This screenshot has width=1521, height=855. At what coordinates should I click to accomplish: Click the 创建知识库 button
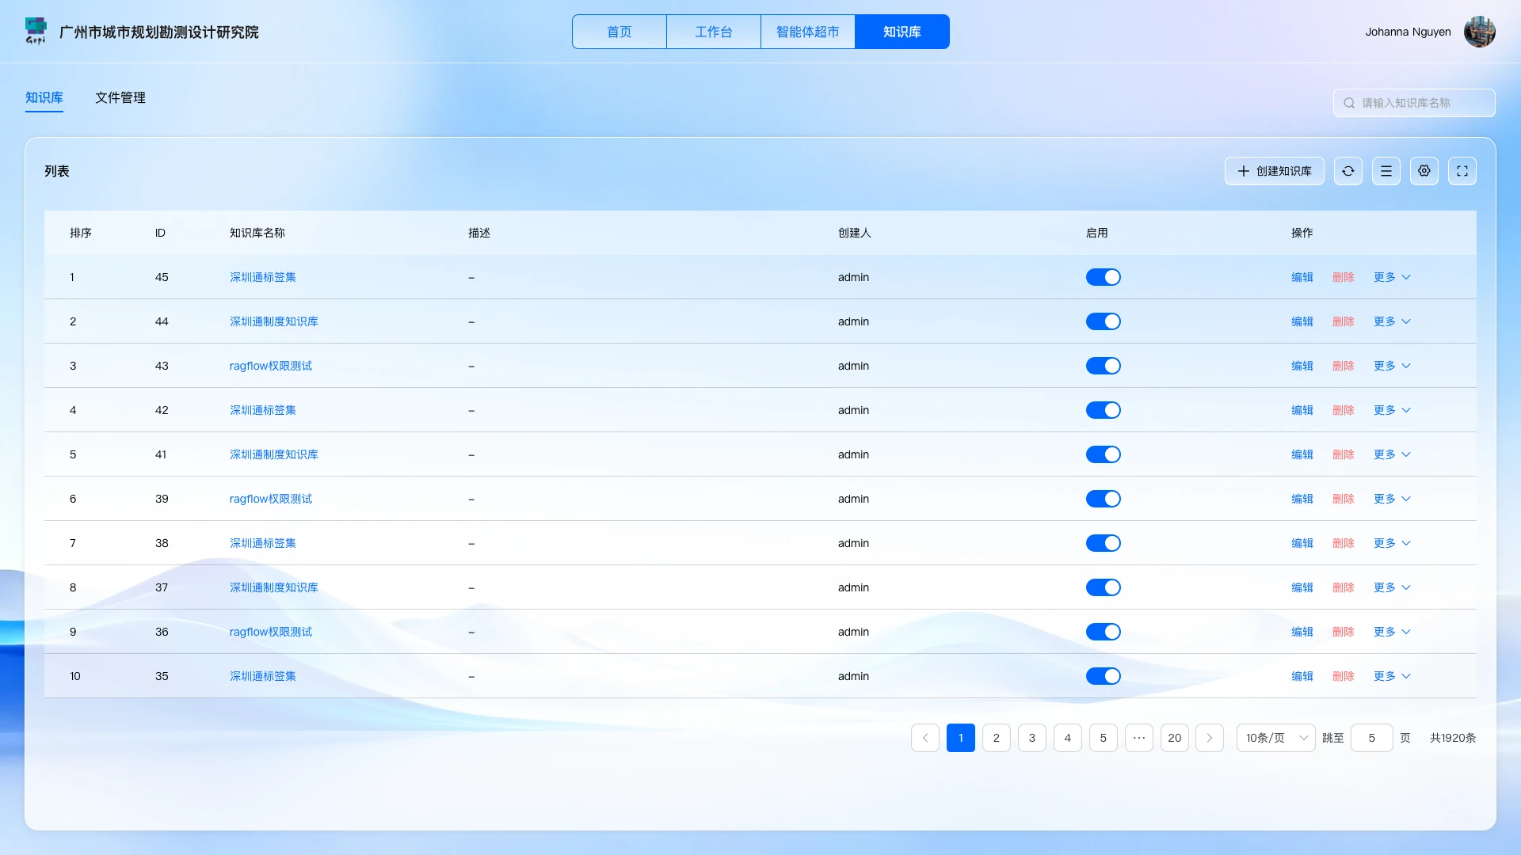(x=1274, y=171)
